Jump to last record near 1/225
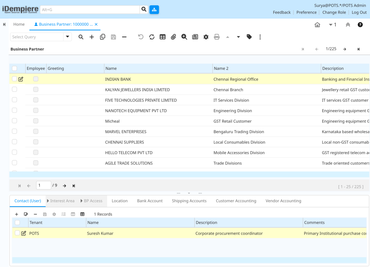Image resolution: width=370 pixels, height=267 pixels. [x=358, y=49]
